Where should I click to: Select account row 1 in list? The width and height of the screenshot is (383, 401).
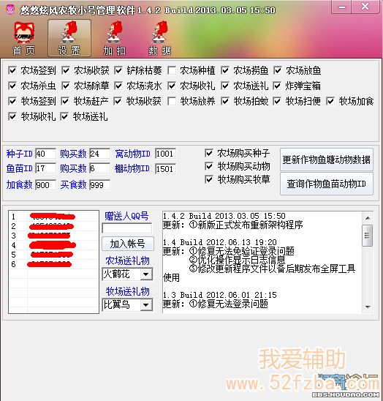[53, 217]
